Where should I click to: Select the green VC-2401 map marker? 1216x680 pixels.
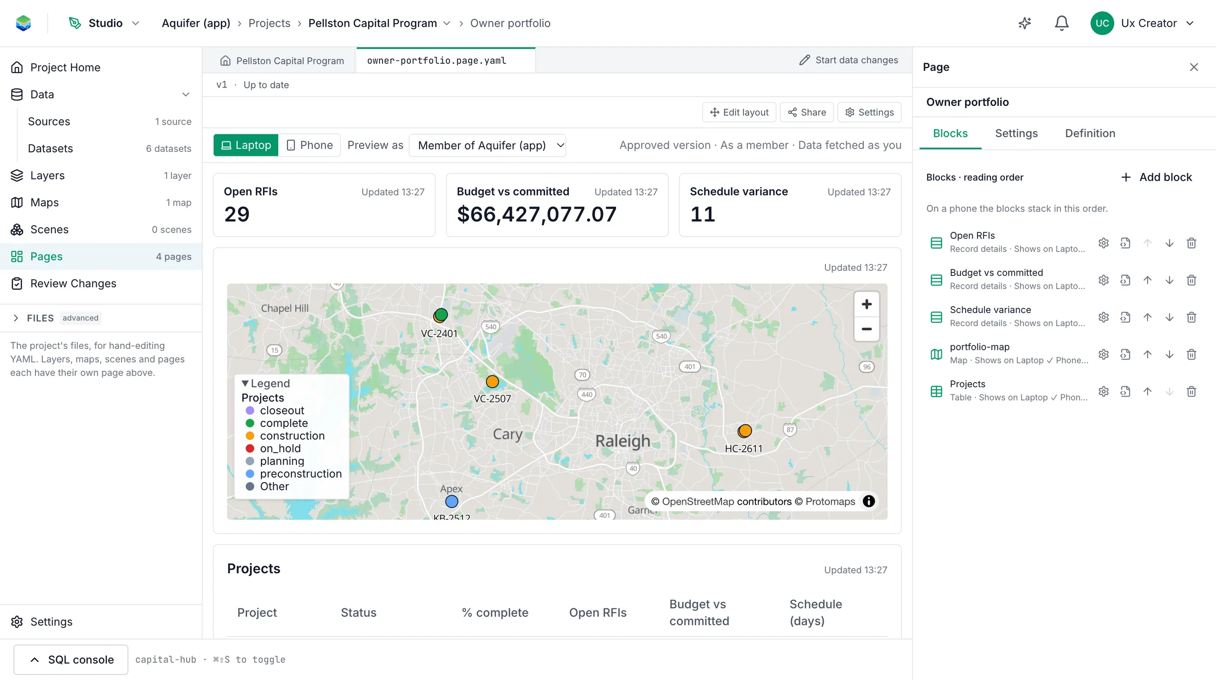(x=441, y=314)
